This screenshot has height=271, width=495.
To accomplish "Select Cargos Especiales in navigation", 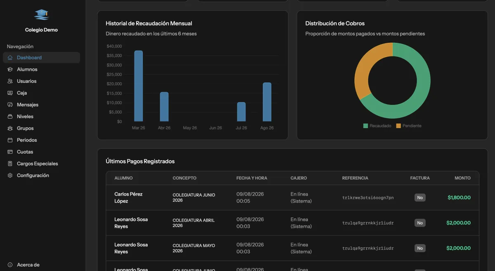I will click(x=41, y=164).
